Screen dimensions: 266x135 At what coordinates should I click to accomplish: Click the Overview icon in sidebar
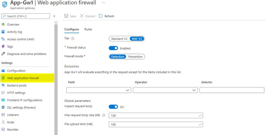click(x=3, y=24)
